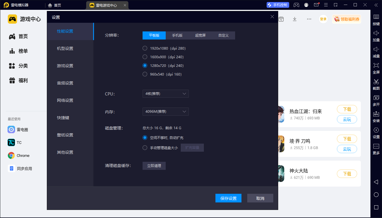Screen dimensions: 382x218
Task: Choose 空间不够时, 自动扩充 disk option
Action: coord(163,138)
